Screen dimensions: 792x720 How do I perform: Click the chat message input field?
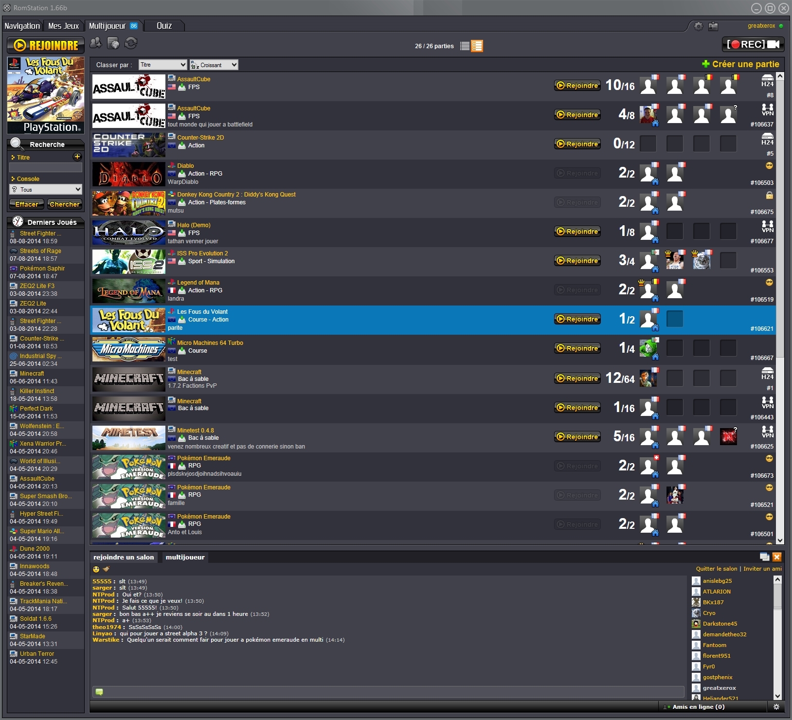click(388, 692)
